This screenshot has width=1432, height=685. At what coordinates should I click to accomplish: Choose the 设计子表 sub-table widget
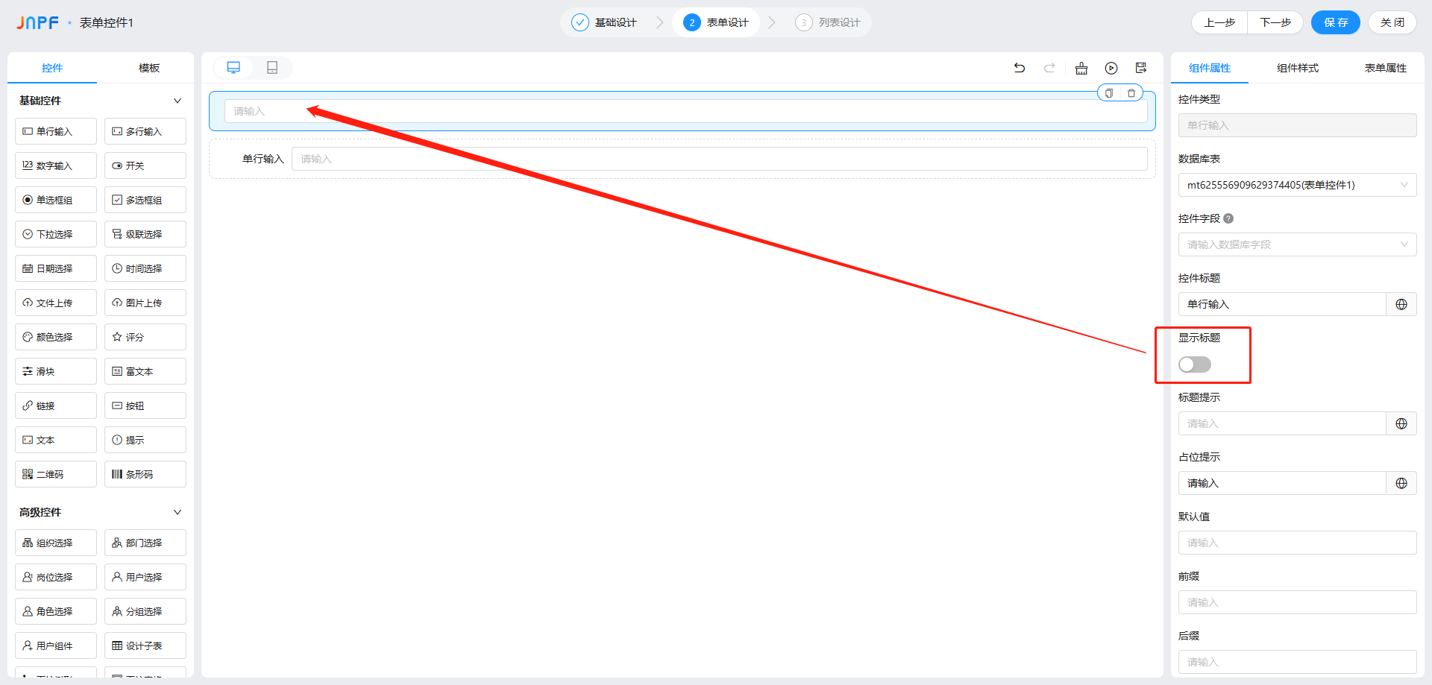click(x=145, y=645)
